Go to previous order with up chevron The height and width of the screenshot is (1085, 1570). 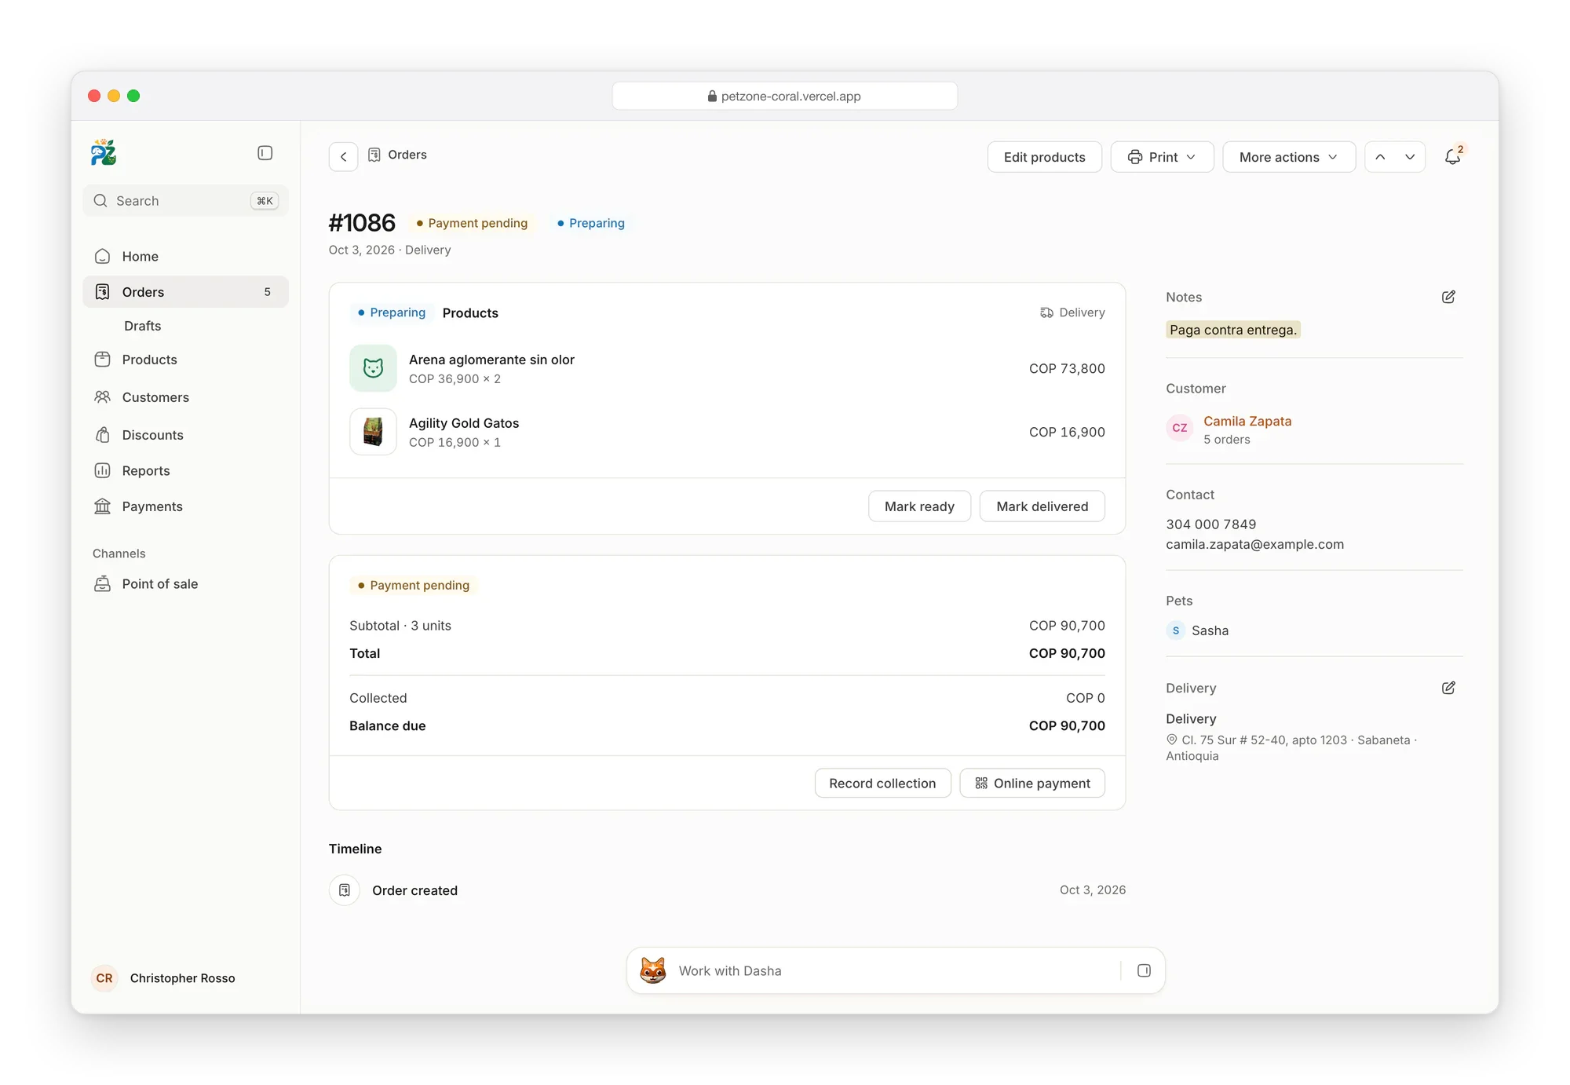pos(1380,157)
